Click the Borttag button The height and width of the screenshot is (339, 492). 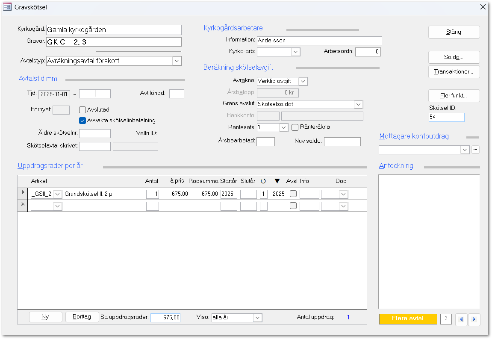coord(82,317)
